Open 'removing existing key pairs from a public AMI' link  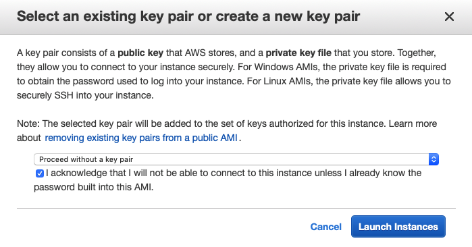coord(141,138)
